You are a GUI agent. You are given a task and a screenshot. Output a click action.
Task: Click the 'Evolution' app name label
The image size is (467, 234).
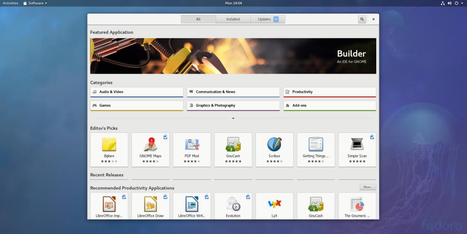pos(233,216)
